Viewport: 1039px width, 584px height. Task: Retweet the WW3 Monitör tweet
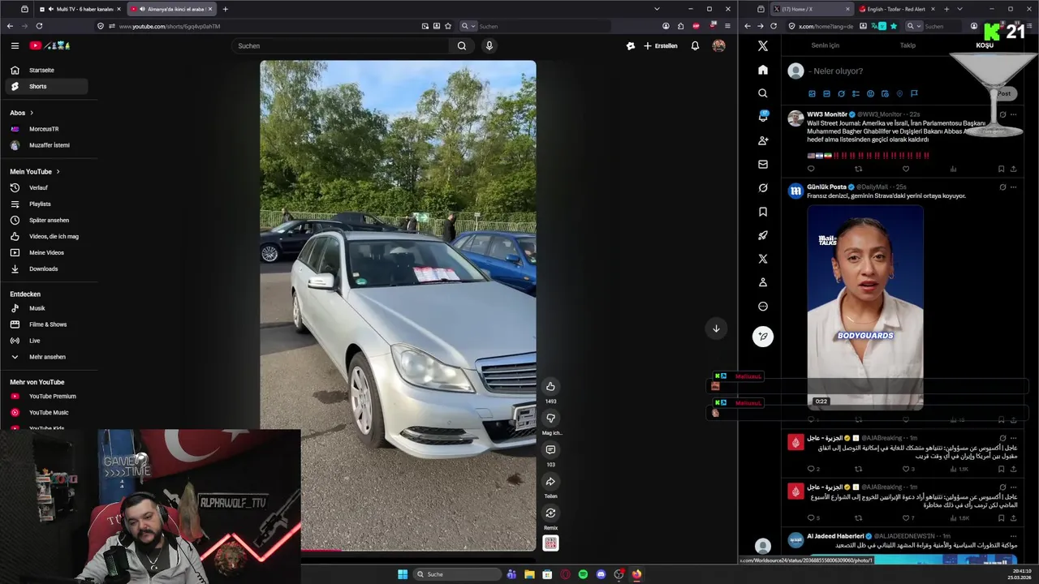coord(858,169)
